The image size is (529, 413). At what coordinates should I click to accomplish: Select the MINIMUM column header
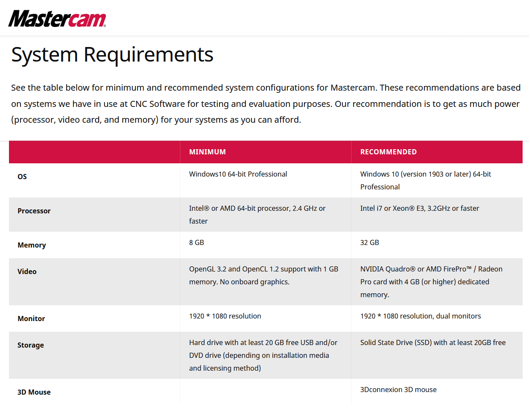[208, 152]
